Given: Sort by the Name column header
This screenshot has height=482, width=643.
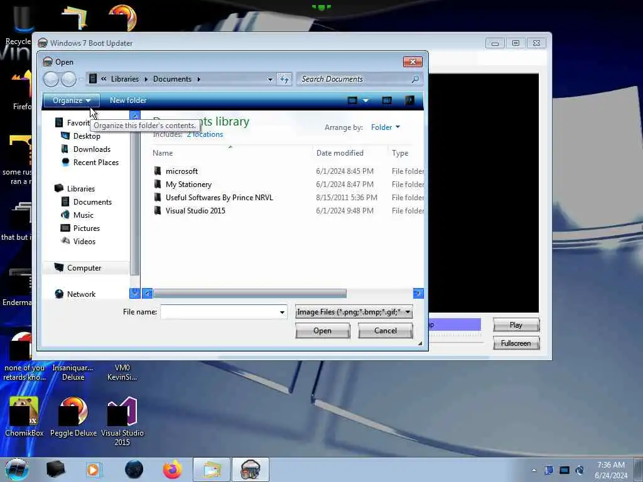Looking at the screenshot, I should pos(163,153).
